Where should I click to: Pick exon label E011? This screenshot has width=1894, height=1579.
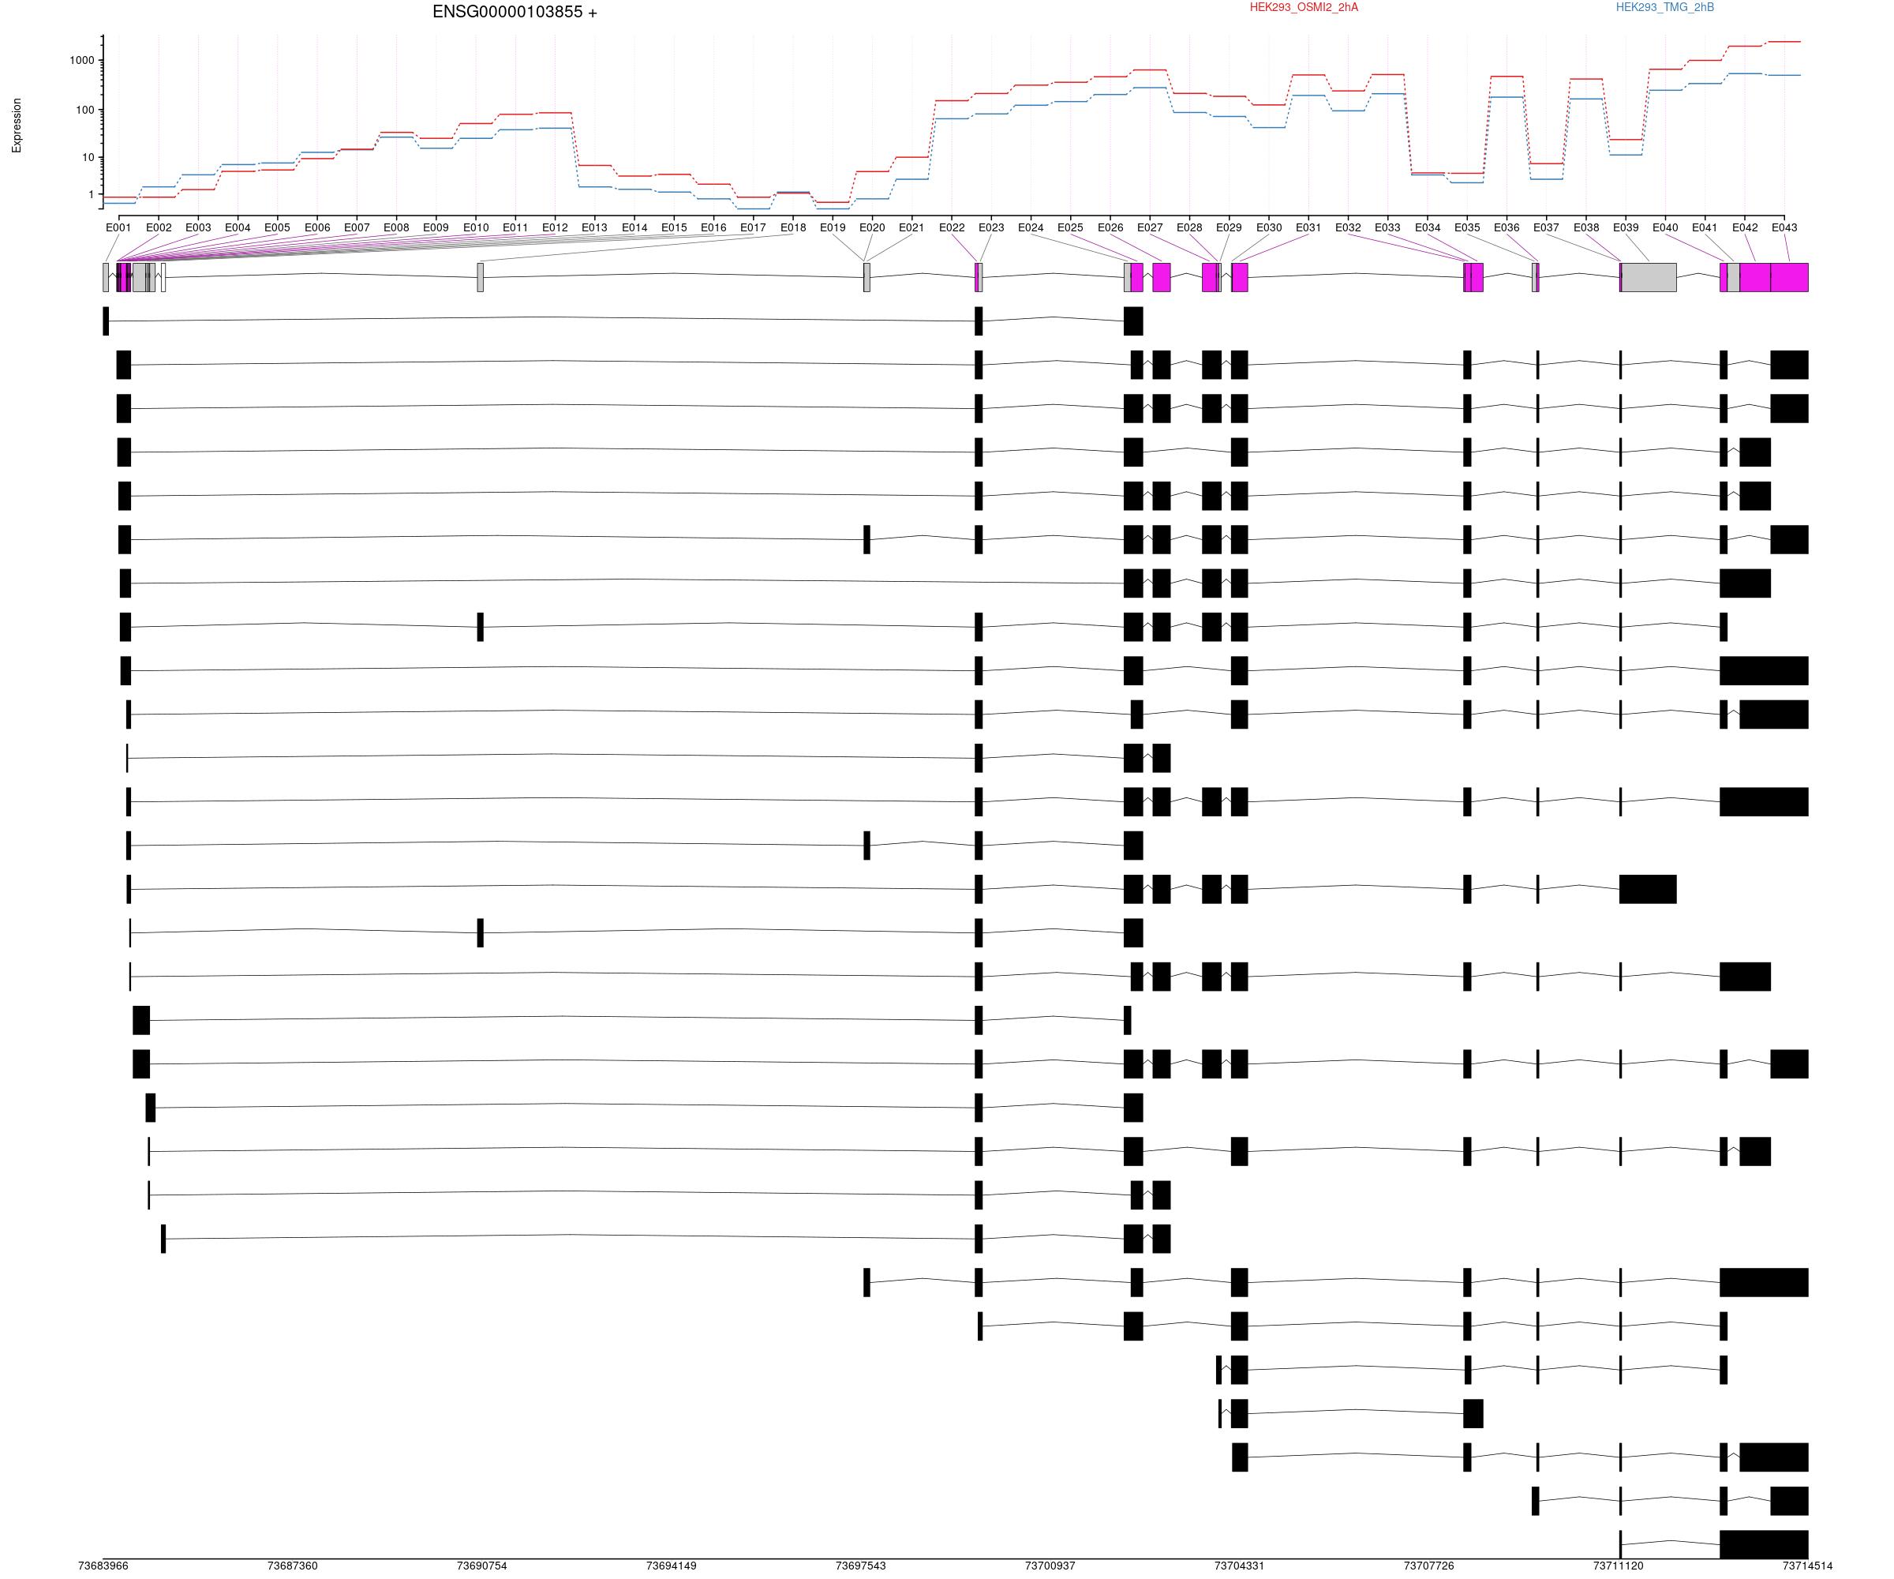[x=515, y=228]
